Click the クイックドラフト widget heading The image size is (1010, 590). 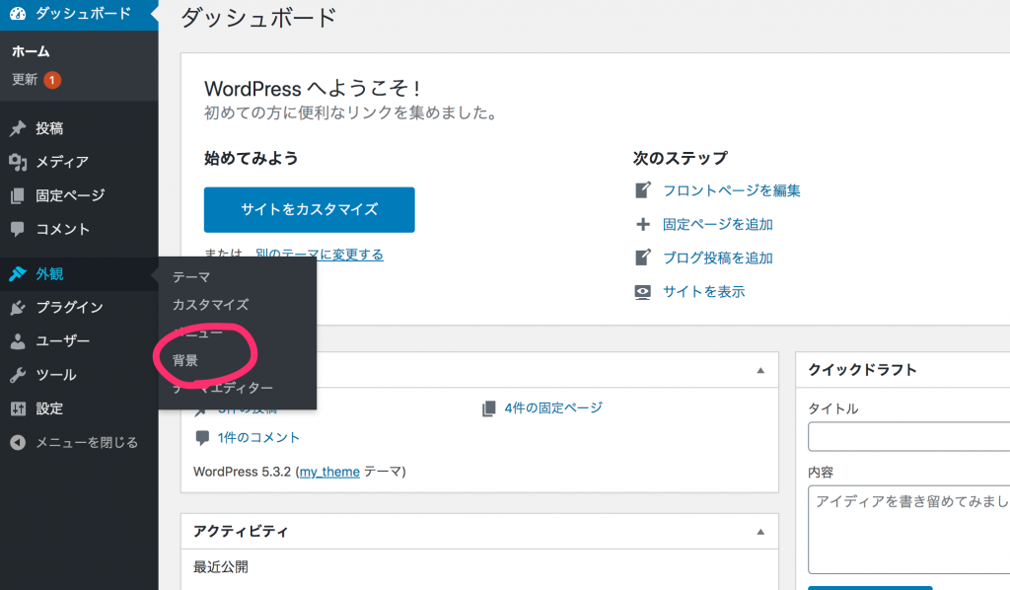(x=862, y=370)
